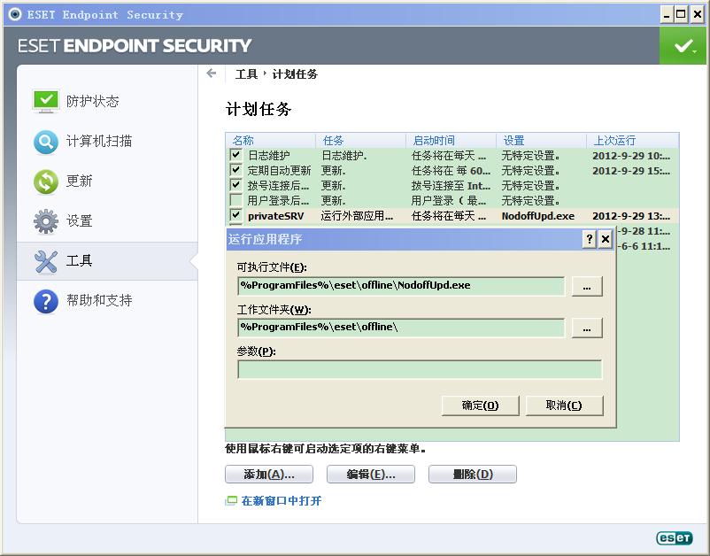The height and width of the screenshot is (556, 710).
Task: Sort by the 上次运行 column header
Action: coord(633,141)
